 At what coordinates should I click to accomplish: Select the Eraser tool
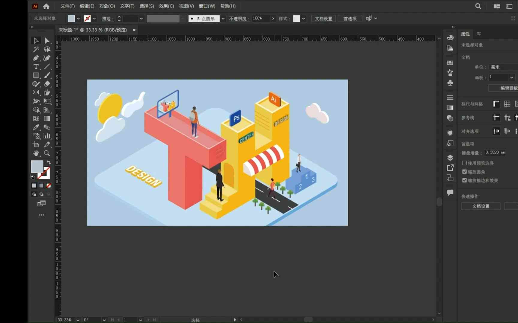point(47,84)
